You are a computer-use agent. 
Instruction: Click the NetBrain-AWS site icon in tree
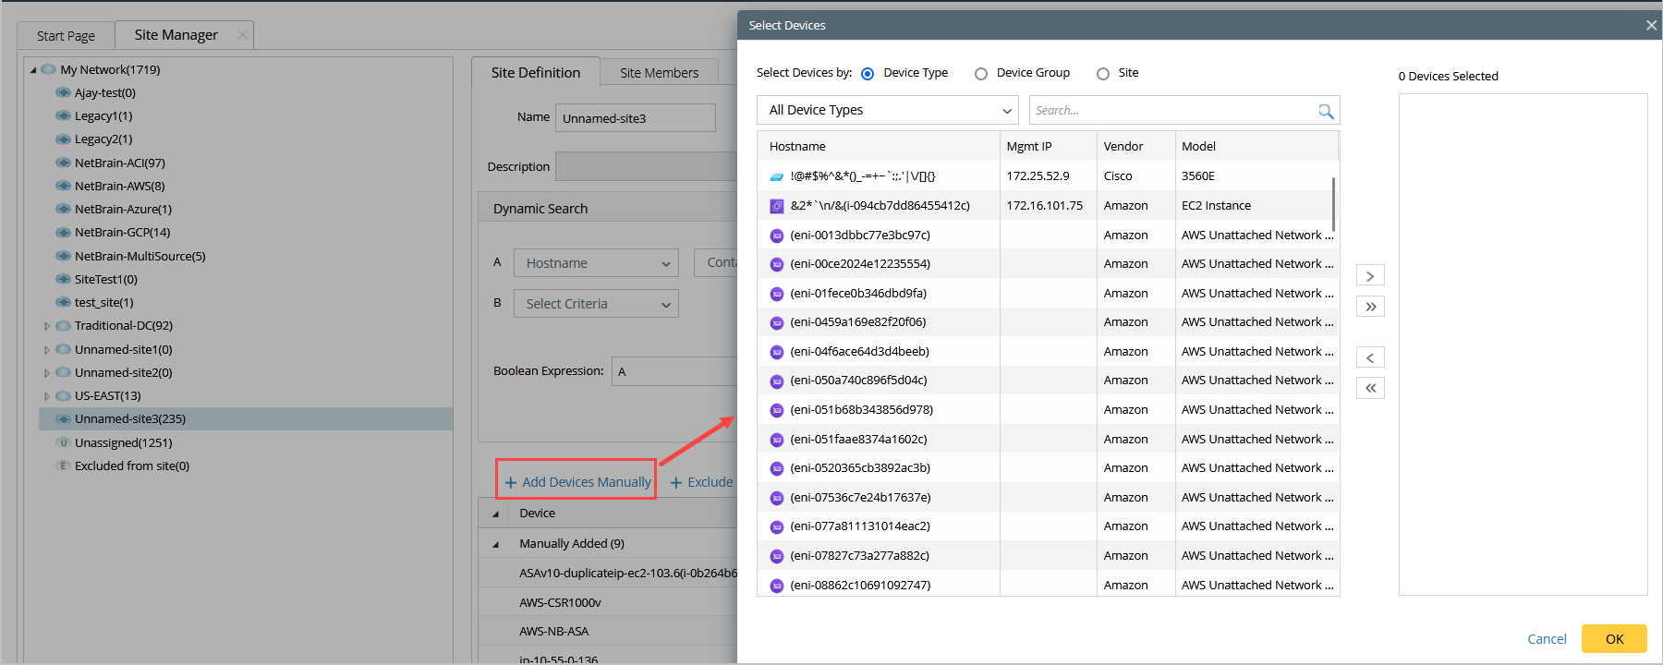pyautogui.click(x=63, y=186)
